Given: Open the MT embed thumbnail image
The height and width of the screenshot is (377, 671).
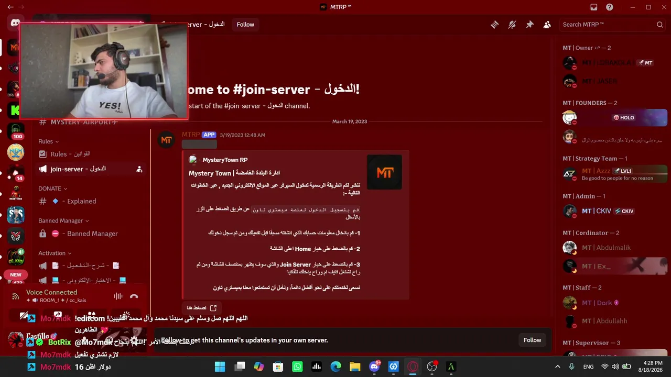Looking at the screenshot, I should 384,172.
